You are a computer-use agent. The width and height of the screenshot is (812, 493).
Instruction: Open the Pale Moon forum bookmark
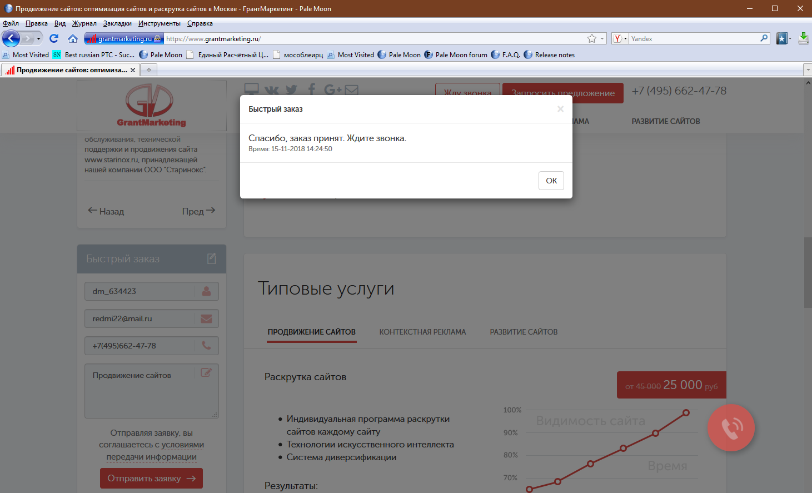point(456,54)
